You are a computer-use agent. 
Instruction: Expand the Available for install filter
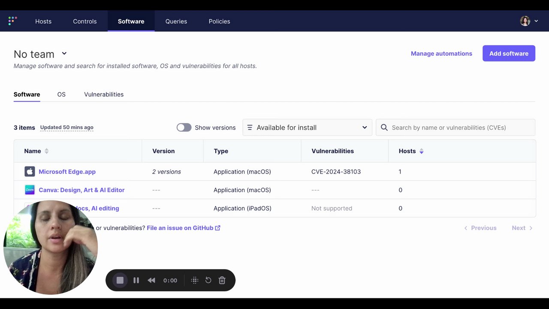tap(307, 127)
